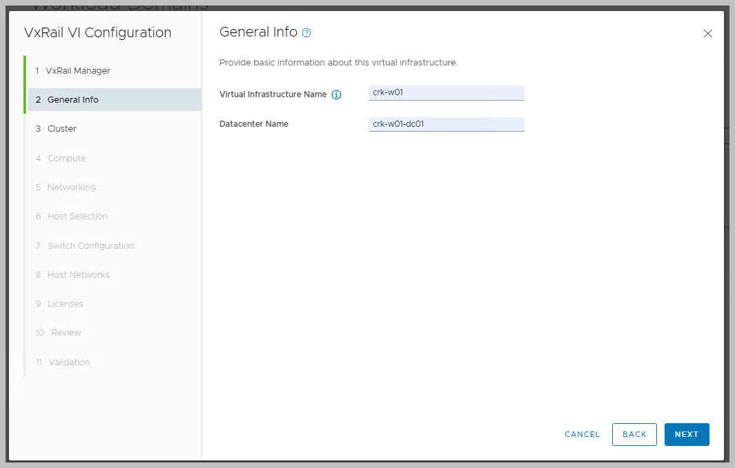This screenshot has height=468, width=735.
Task: Select step 10 Review
Action: point(66,333)
